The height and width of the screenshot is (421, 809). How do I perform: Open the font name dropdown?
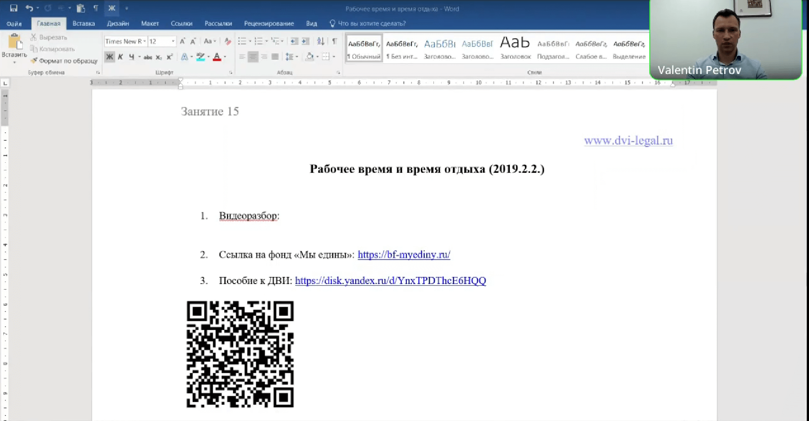(145, 41)
